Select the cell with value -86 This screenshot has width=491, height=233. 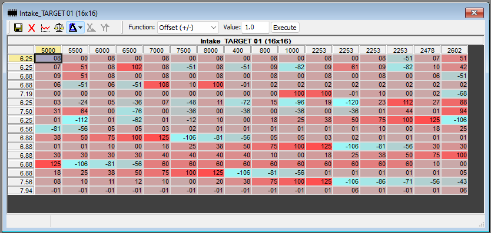[373, 181]
